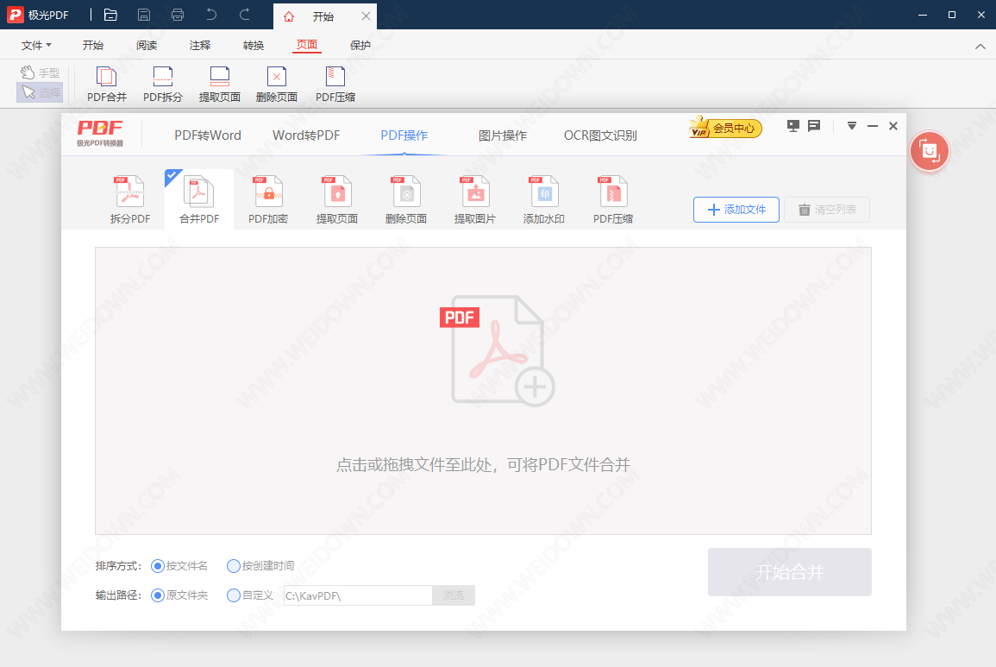This screenshot has width=996, height=667.
Task: Select the 选择 cursor tool
Action: (40, 93)
